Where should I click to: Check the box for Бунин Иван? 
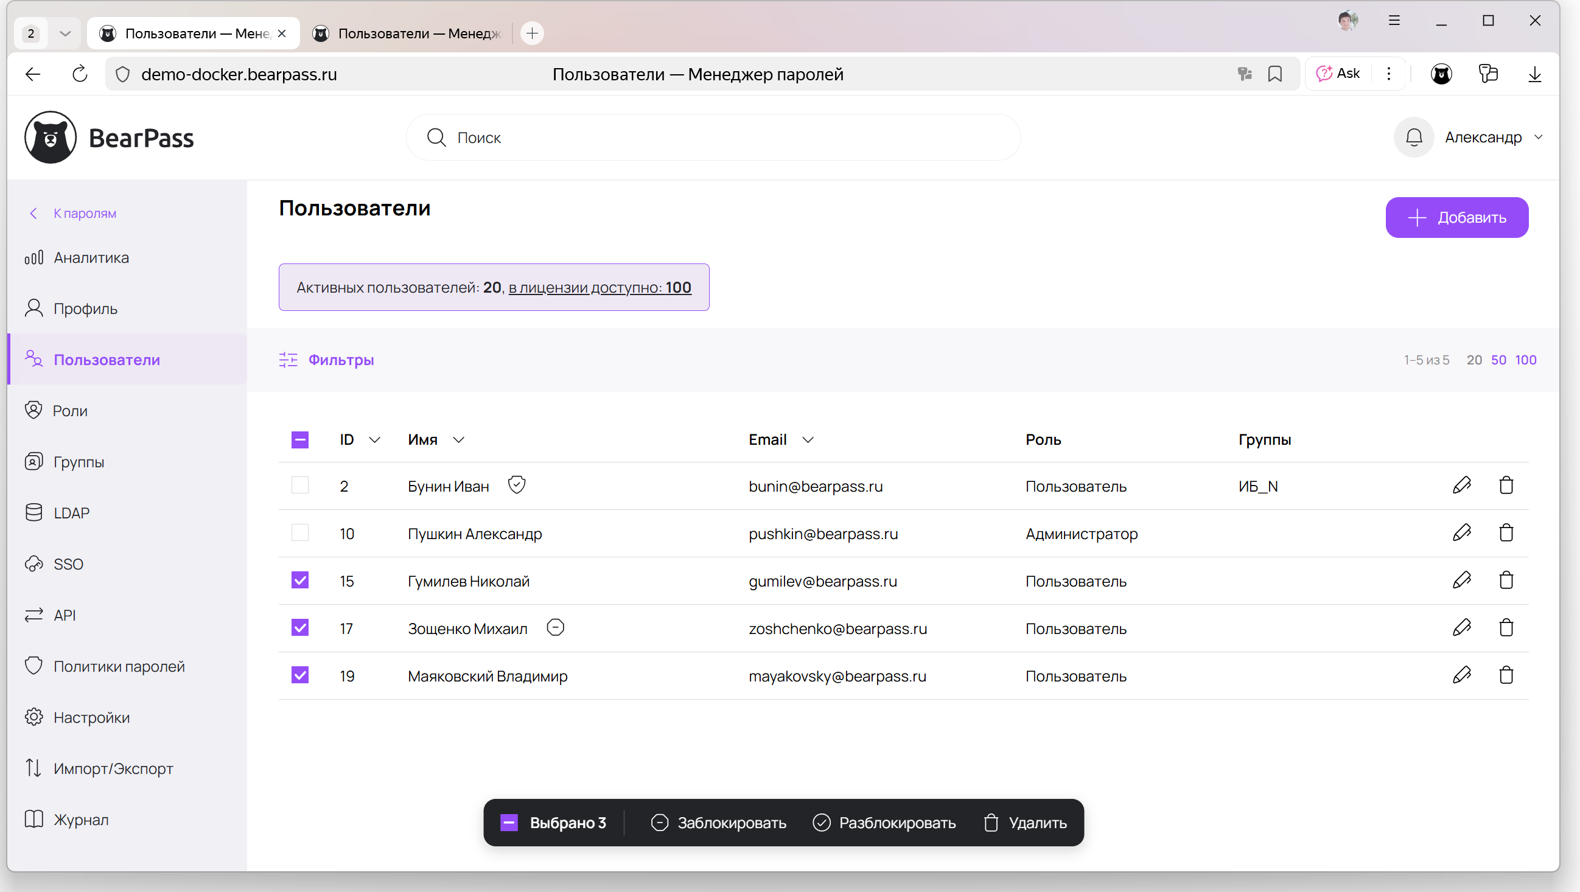pyautogui.click(x=300, y=485)
